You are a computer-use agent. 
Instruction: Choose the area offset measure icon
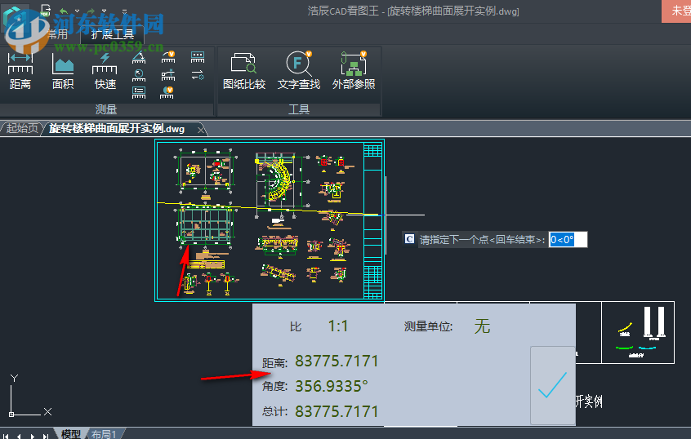coord(167,92)
